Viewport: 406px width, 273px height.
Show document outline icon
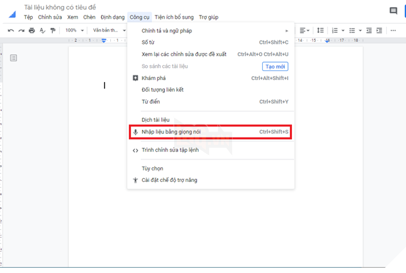(14, 58)
